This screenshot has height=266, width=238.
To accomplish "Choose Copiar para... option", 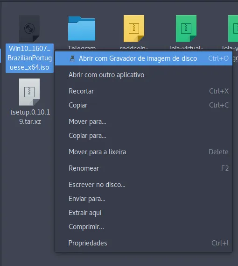I will (x=144, y=136).
